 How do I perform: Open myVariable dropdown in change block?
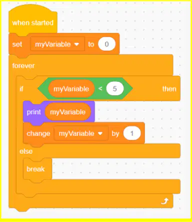81,133
